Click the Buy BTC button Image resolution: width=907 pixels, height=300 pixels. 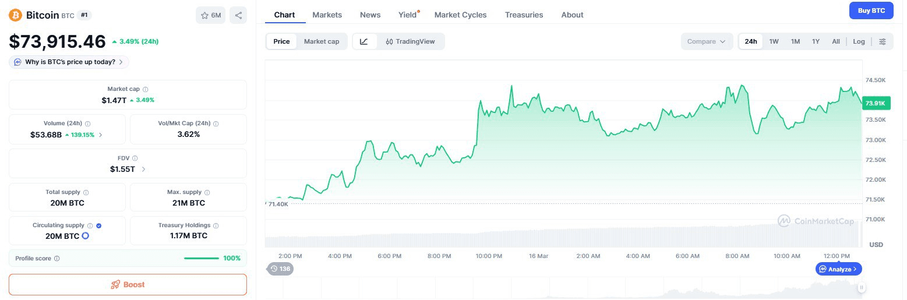point(871,10)
